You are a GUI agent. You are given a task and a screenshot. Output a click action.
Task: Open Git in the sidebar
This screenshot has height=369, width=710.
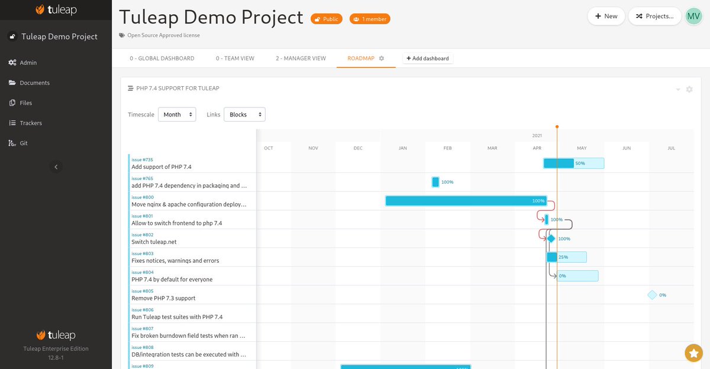pyautogui.click(x=18, y=143)
